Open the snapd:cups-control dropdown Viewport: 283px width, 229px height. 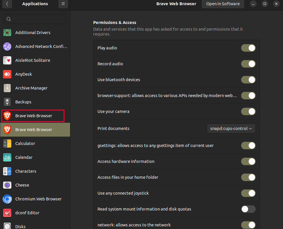pyautogui.click(x=231, y=129)
